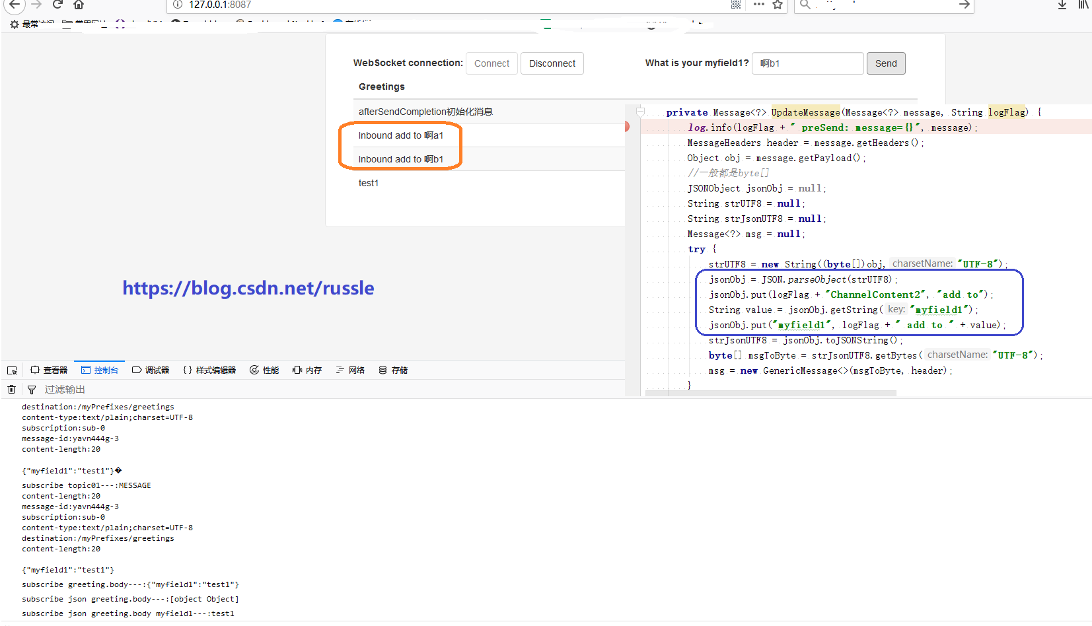1092x626 pixels.
Task: Reload the page with the refresh icon
Action: [x=57, y=5]
